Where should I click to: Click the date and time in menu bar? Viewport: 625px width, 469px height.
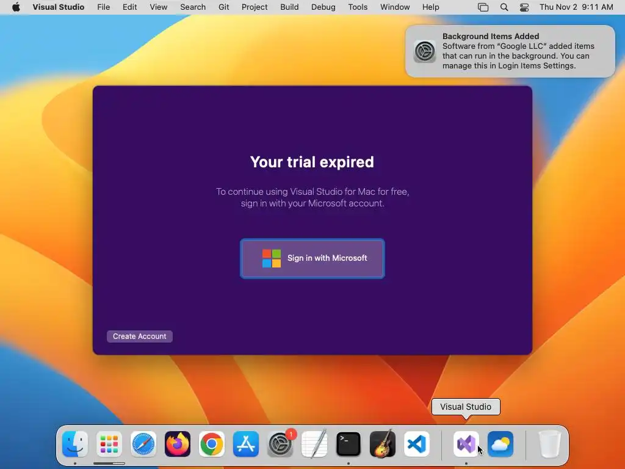576,7
